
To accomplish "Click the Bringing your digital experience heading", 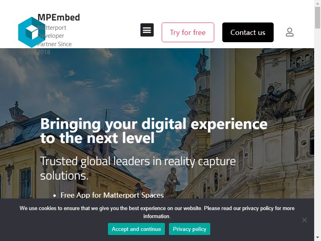I will [154, 131].
